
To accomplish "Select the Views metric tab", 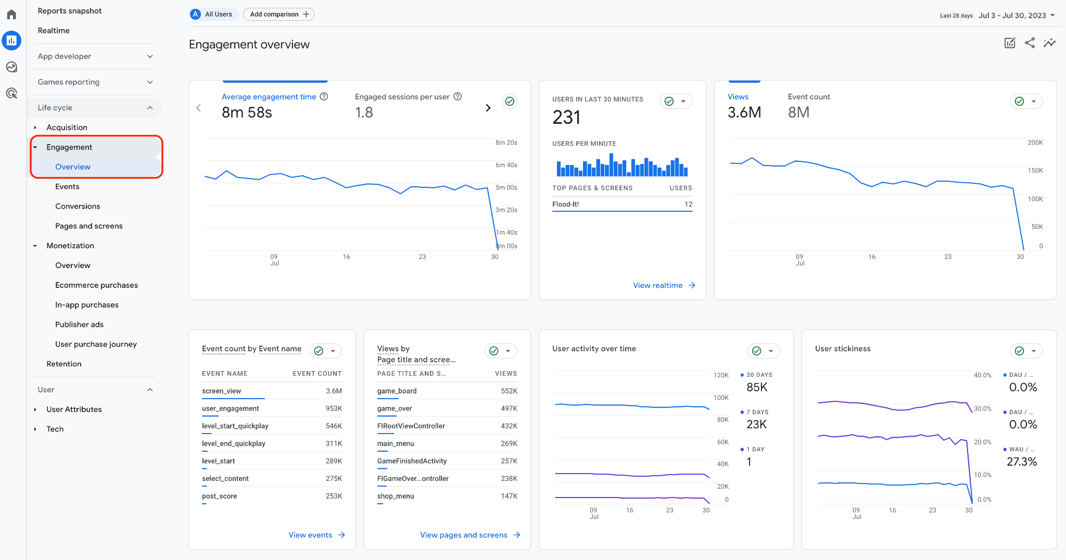I will coord(744,106).
